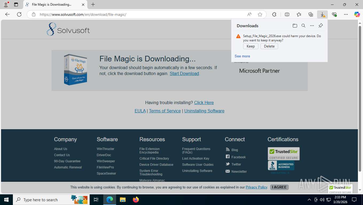
Task: Click the File Magic box image
Action: coord(75,70)
